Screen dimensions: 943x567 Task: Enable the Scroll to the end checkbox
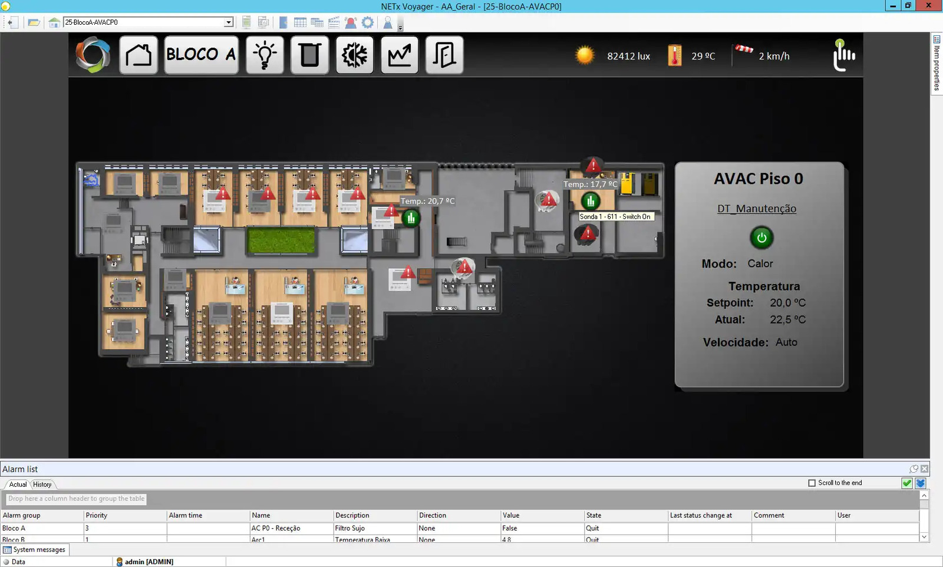click(812, 483)
